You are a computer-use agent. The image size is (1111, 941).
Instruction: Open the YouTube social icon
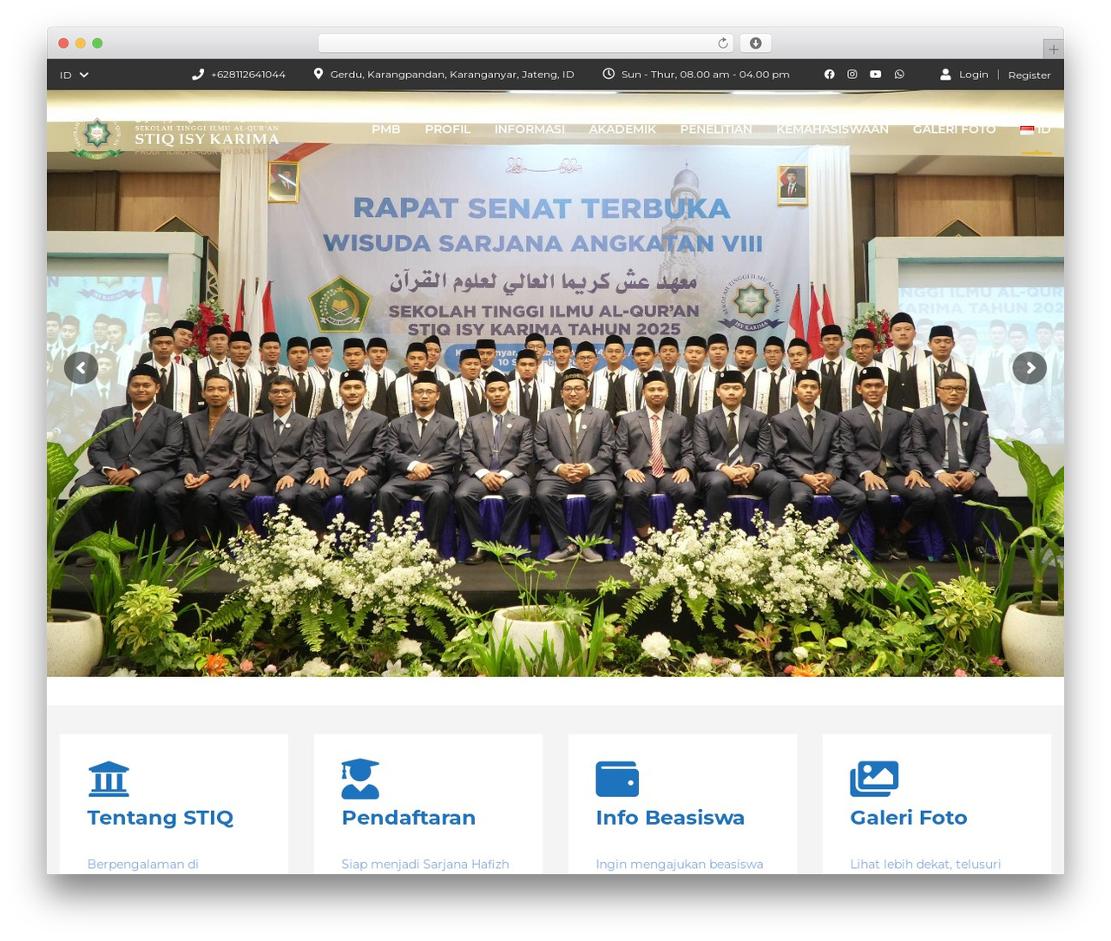click(x=876, y=75)
